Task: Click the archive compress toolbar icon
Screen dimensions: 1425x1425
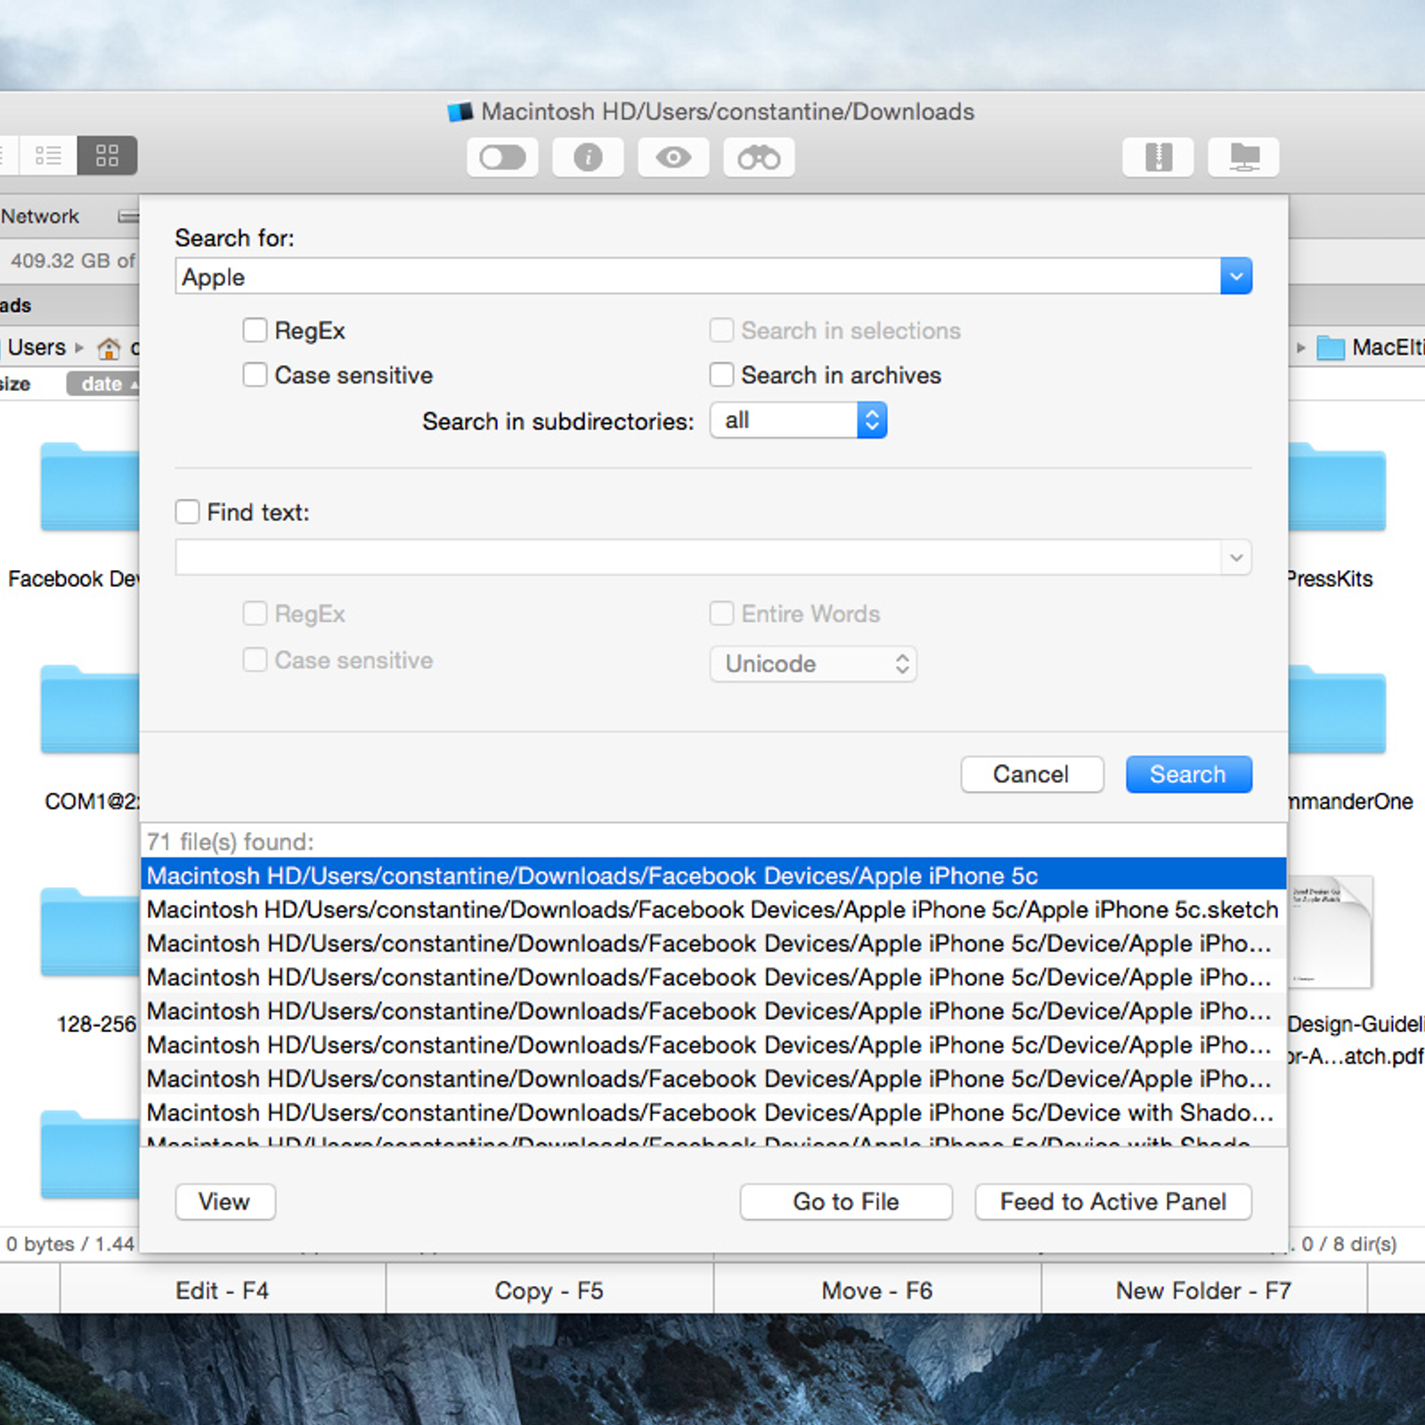Action: point(1158,158)
